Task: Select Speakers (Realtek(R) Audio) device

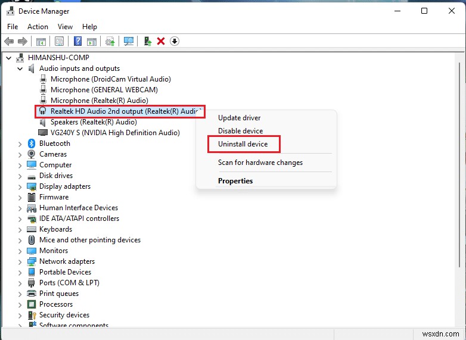Action: tap(94, 122)
